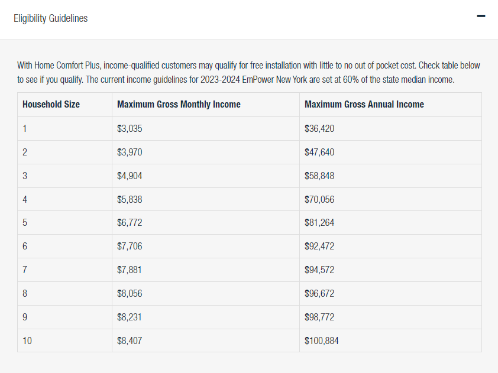Click the $4,904 monthly income value
The image size is (498, 373).
pyautogui.click(x=130, y=176)
